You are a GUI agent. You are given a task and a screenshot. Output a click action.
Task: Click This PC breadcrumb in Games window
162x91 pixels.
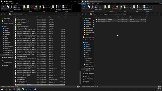14,14
